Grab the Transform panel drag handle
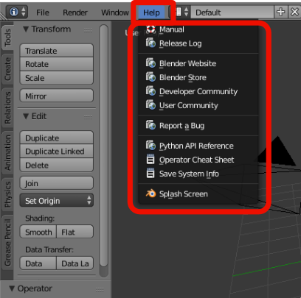Viewport: 301px width, 298px height. pos(88,30)
